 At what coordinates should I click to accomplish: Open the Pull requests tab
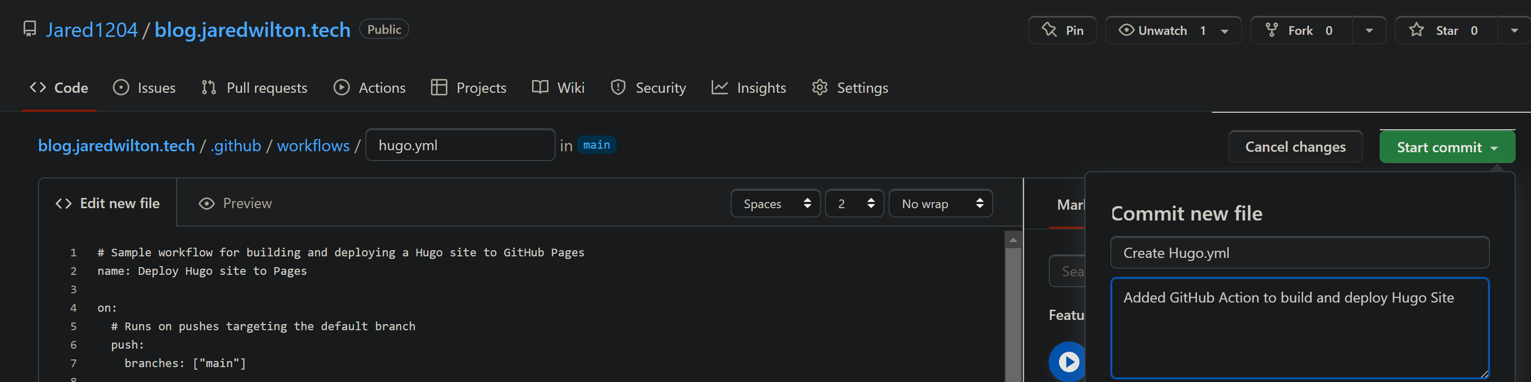[254, 88]
